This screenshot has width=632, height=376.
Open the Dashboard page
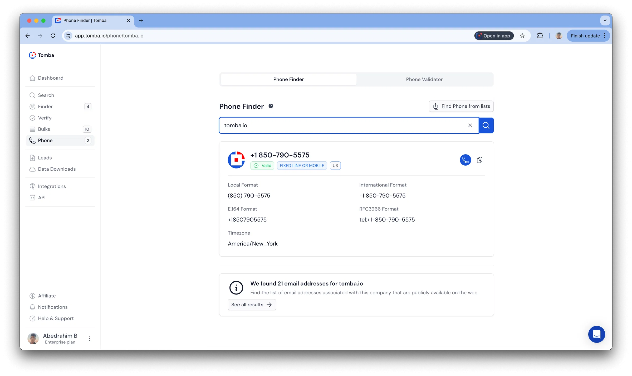click(x=60, y=78)
